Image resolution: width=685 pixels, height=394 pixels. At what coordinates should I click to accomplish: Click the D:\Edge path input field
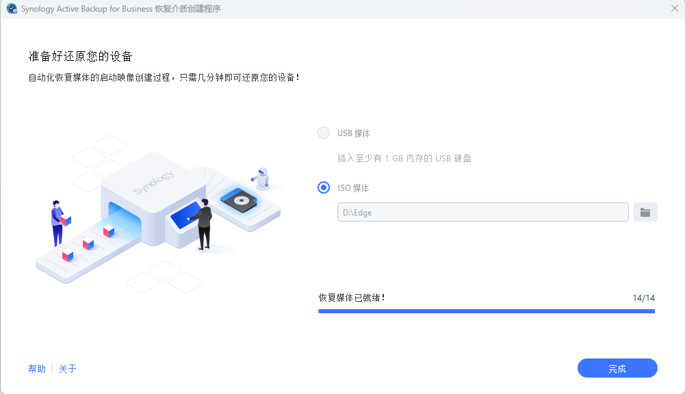click(482, 212)
